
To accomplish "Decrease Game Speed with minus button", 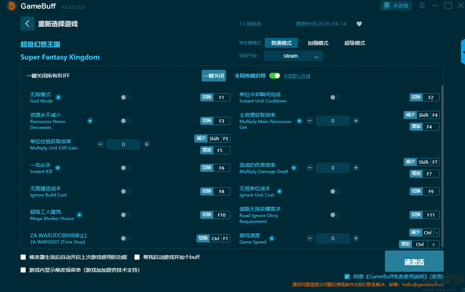I will [310, 238].
